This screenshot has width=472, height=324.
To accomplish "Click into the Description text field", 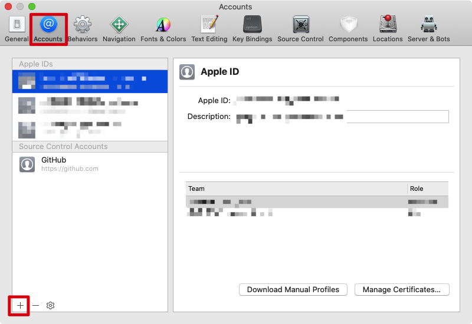I will (342, 117).
